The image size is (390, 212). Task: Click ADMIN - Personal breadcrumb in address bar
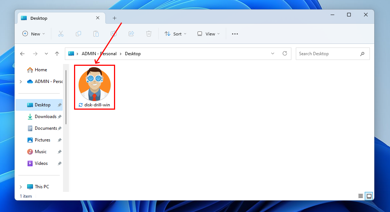99,54
